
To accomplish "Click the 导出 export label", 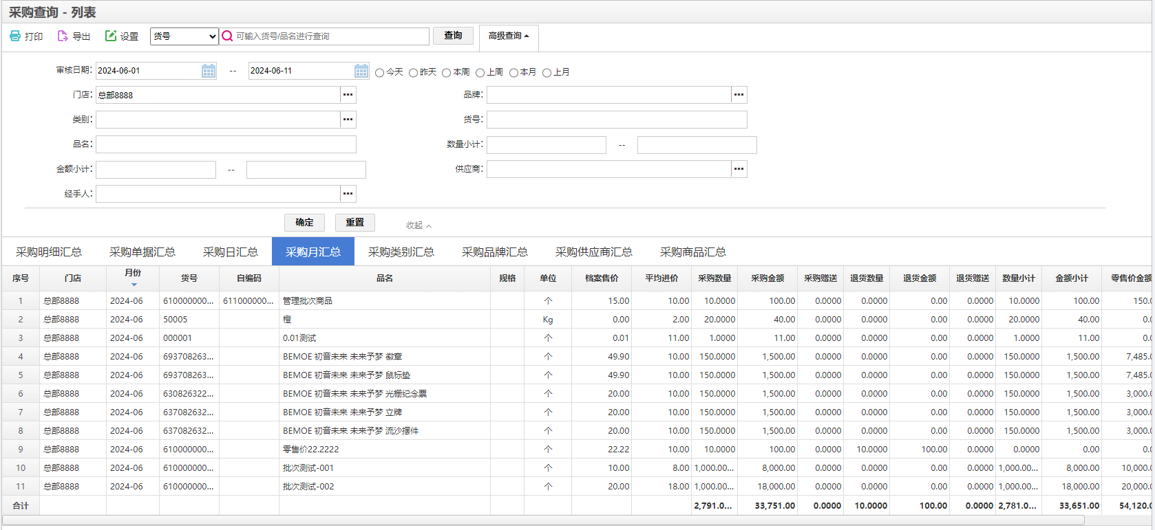I will coord(81,36).
